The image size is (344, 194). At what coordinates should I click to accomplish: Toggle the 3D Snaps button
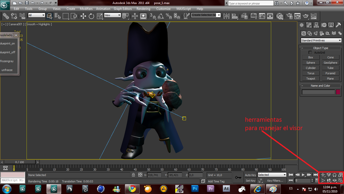point(153,16)
